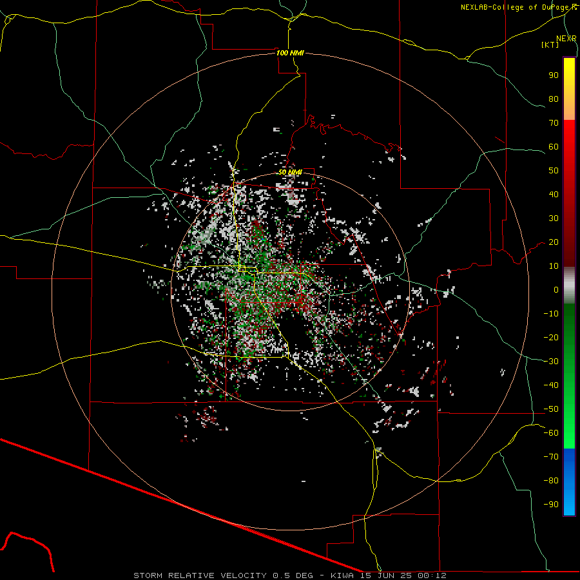Viewport: 580px width, 580px height.
Task: Click the 00:12 timestamp
Action: pyautogui.click(x=432, y=575)
